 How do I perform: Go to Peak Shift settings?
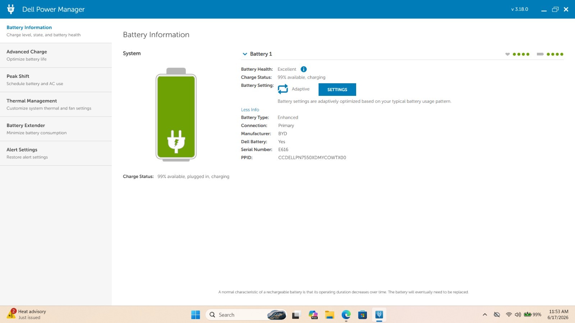(56, 80)
